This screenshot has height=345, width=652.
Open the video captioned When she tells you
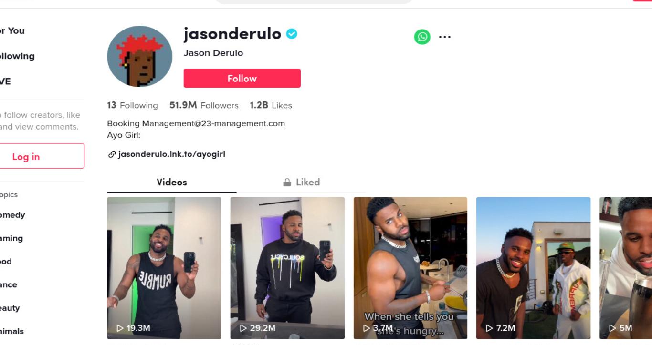(410, 268)
